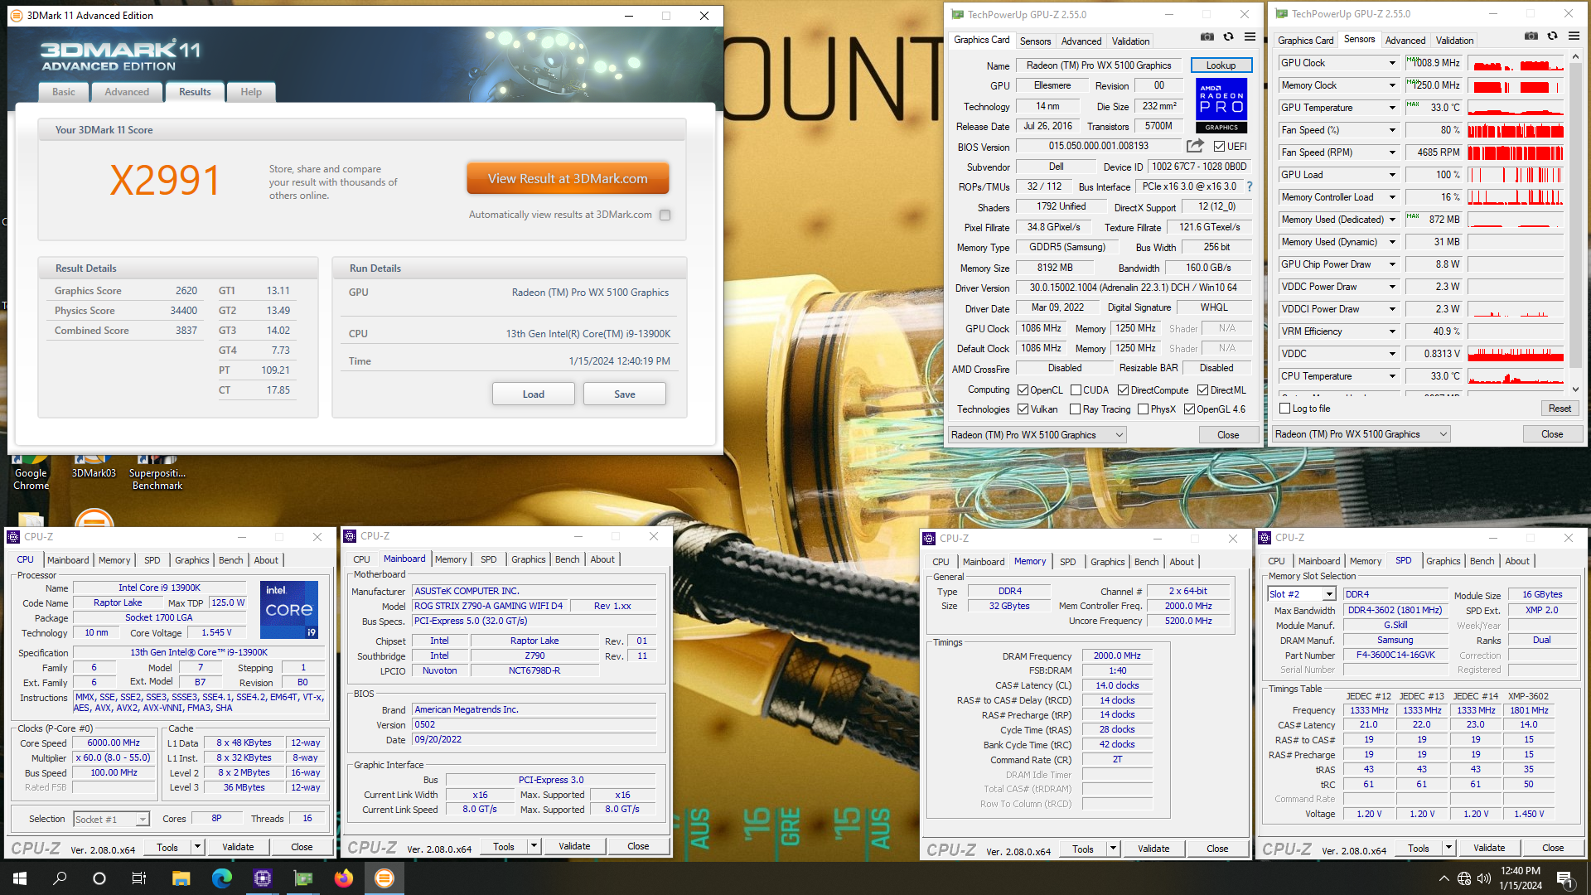Open hamburger menu in GPU-Z Sensors window
The height and width of the screenshot is (895, 1591).
pyautogui.click(x=1574, y=36)
